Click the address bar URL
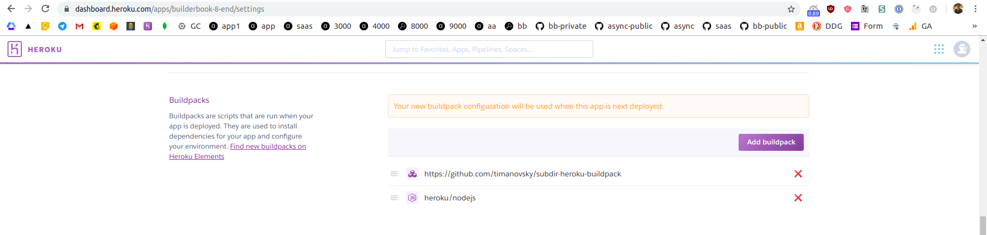 tap(170, 9)
